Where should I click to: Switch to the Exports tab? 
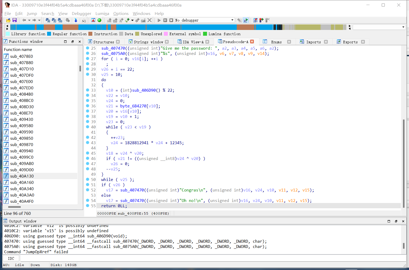point(350,42)
